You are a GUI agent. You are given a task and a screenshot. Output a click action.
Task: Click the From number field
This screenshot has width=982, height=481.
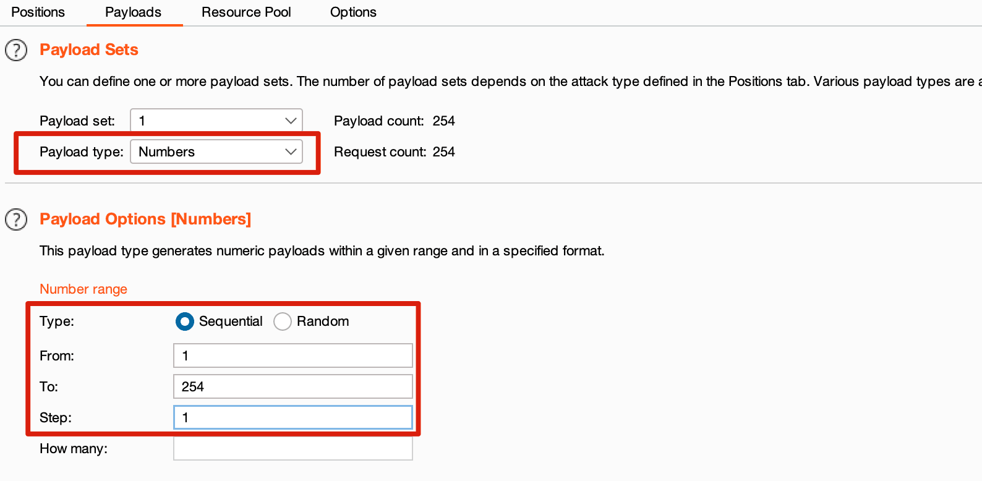pyautogui.click(x=292, y=355)
